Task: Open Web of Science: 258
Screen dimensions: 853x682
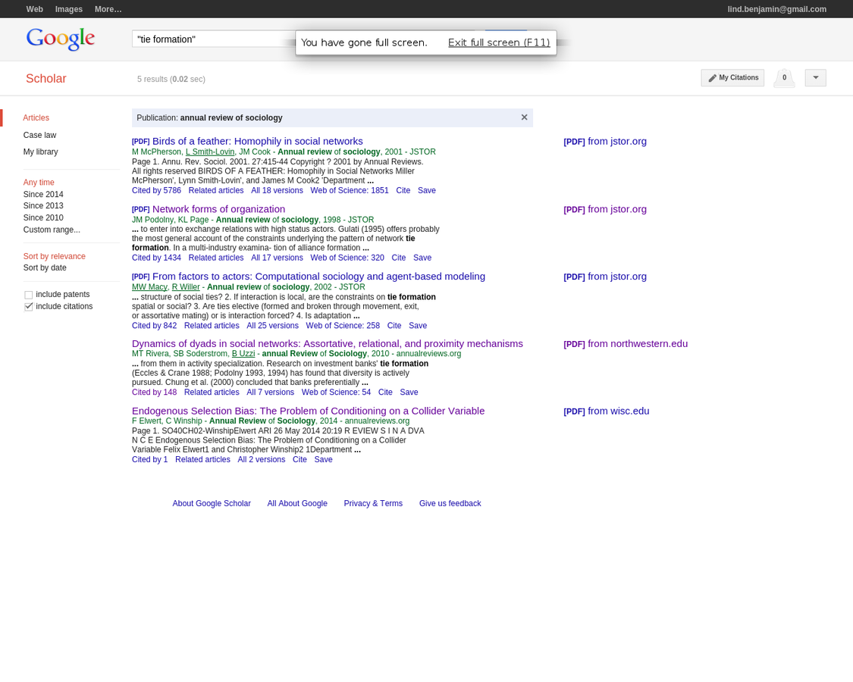Action: (343, 326)
